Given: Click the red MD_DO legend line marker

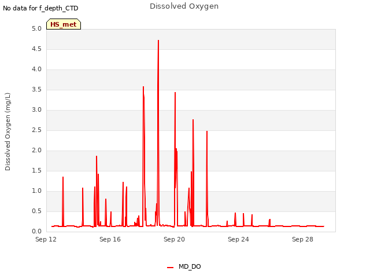Looking at the screenshot, I should coord(170,268).
